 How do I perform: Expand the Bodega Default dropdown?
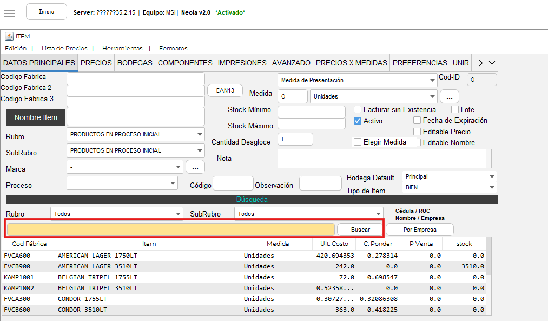click(x=449, y=176)
